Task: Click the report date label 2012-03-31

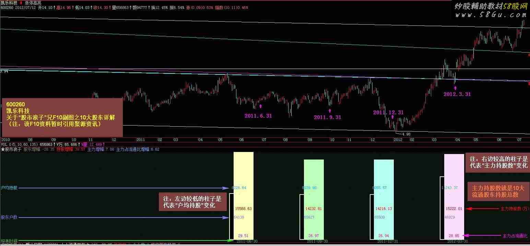Action: tap(458, 242)
